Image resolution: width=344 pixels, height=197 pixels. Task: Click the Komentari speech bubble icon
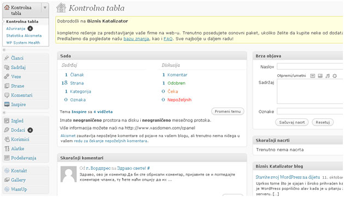pyautogui.click(x=7, y=95)
